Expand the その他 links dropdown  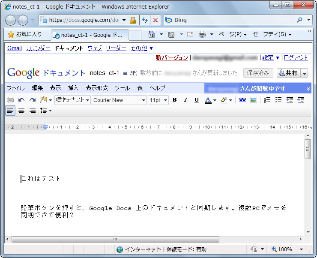pos(142,48)
